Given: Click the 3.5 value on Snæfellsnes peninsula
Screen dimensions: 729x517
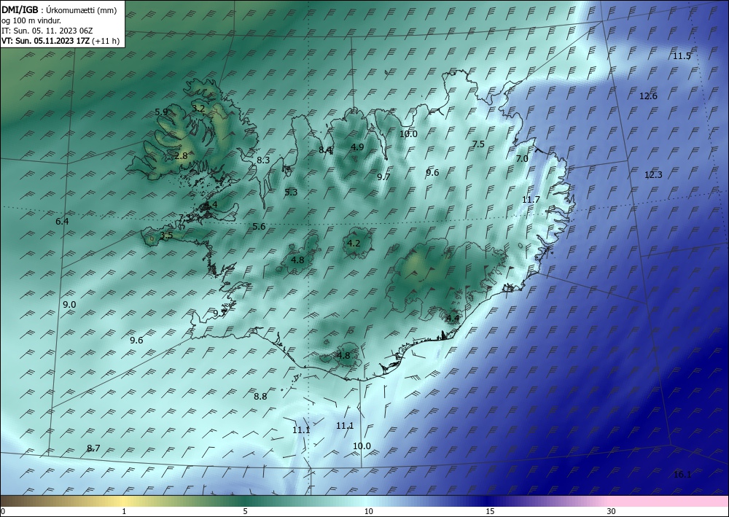Looking at the screenshot, I should [x=166, y=236].
